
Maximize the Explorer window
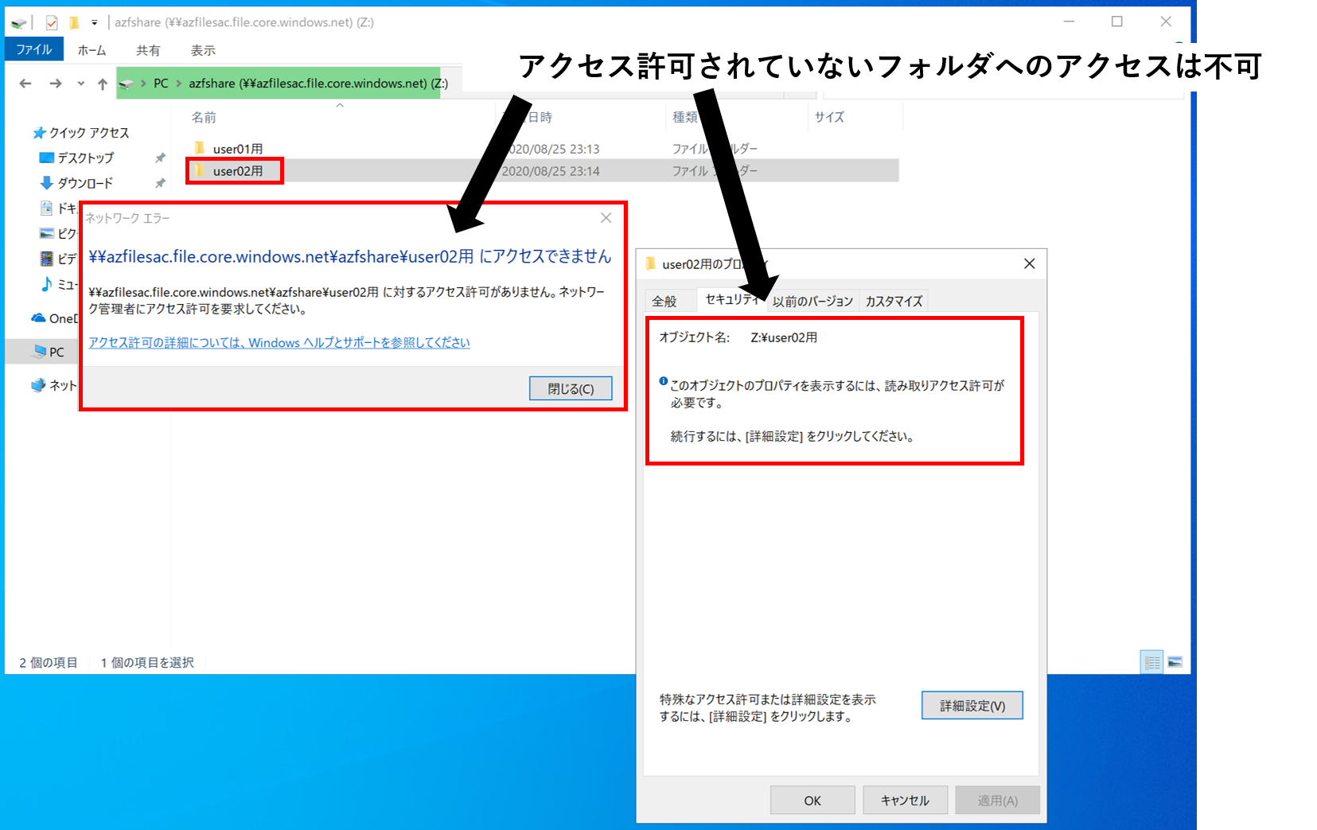pyautogui.click(x=1117, y=21)
